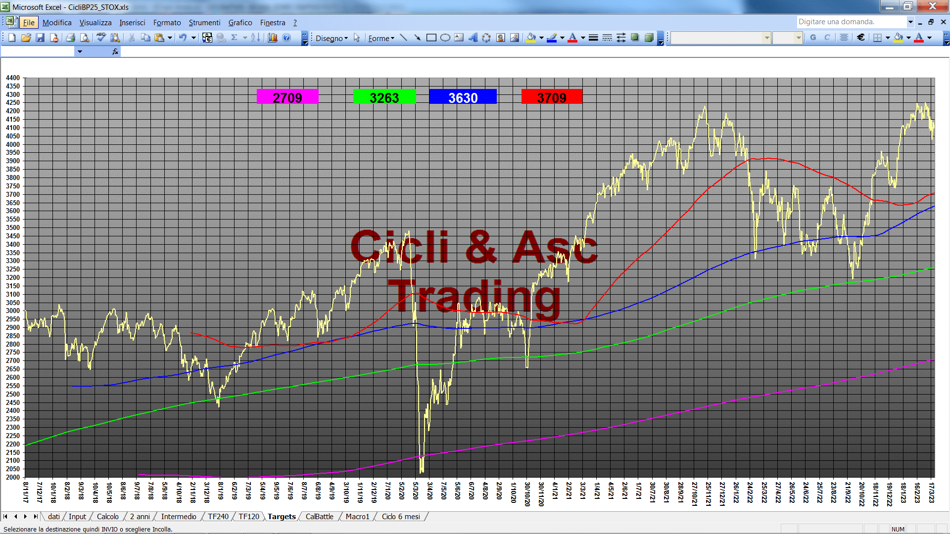Open the font name combo box
This screenshot has height=534, width=950.
pyautogui.click(x=720, y=38)
